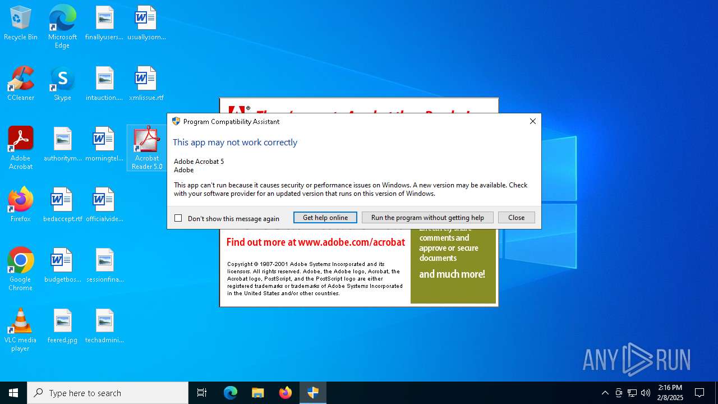Click This app may not work correctly heading
Image resolution: width=718 pixels, height=404 pixels.
tap(235, 143)
